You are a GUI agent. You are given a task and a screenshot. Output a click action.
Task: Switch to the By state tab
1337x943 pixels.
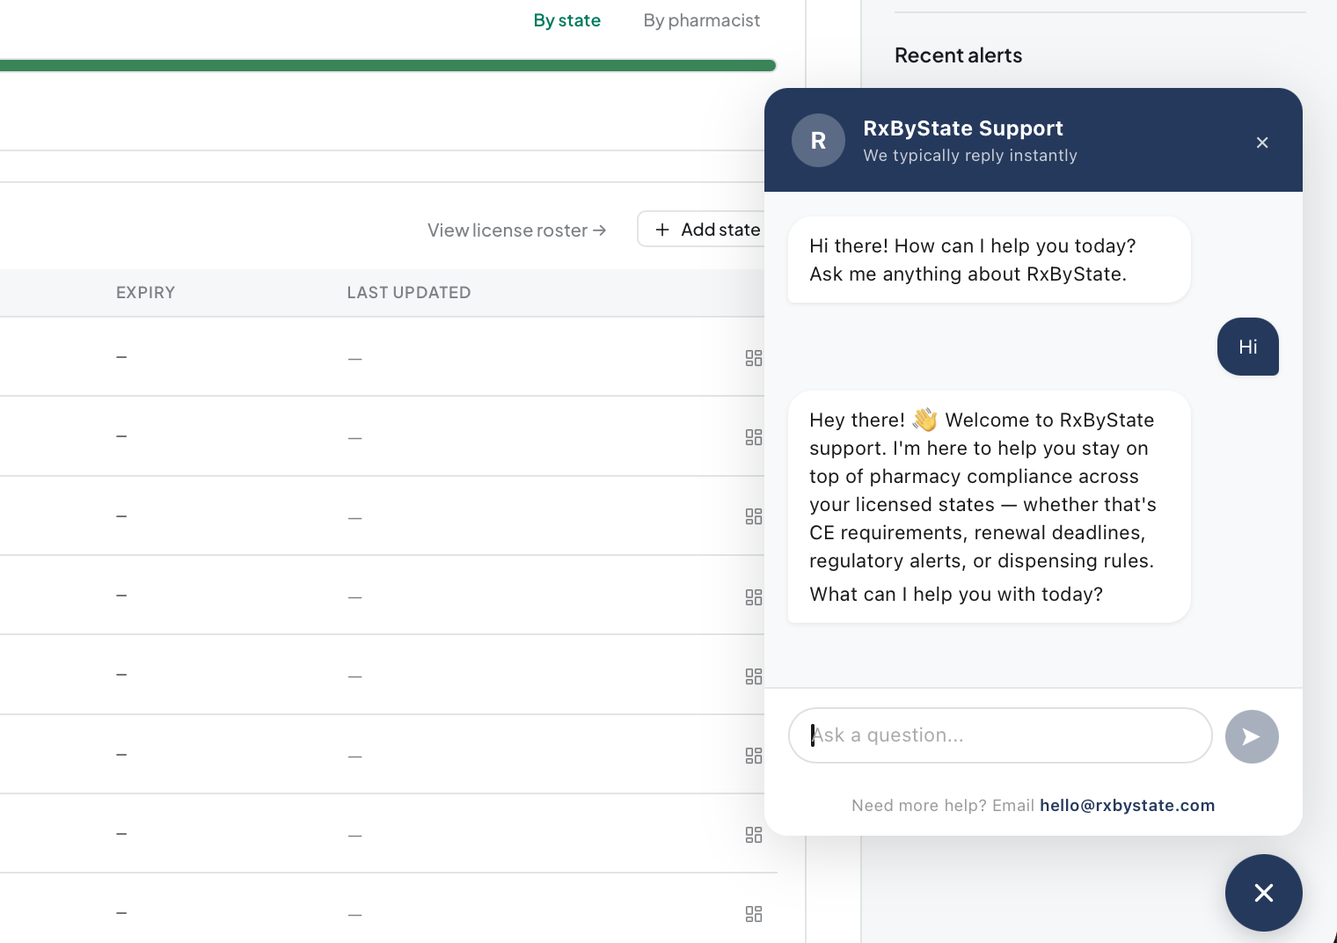[566, 20]
